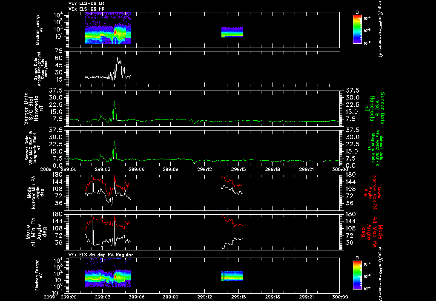Click the '75' tick label of the count rate panel
The image size is (436, 301).
coord(59,51)
